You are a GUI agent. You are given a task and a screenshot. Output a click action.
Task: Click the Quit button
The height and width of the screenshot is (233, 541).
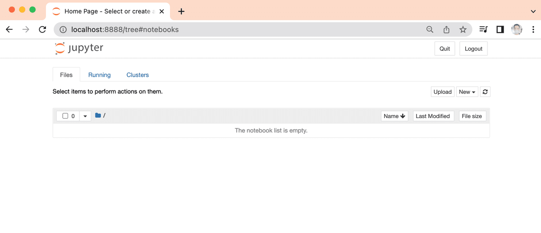(445, 49)
